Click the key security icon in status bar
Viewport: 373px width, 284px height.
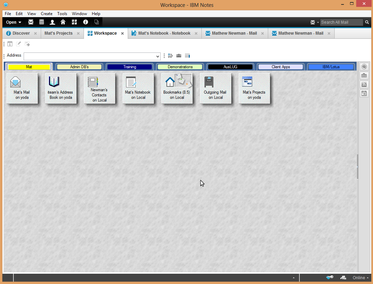point(330,277)
